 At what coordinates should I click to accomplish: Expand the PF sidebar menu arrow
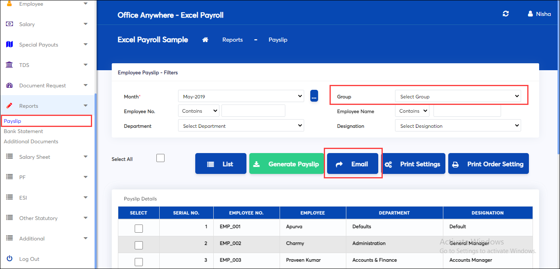click(86, 177)
